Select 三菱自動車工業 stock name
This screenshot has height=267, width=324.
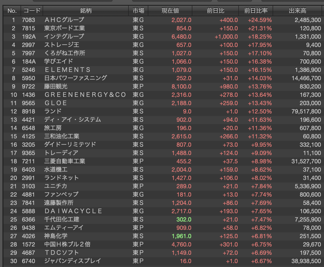65,161
